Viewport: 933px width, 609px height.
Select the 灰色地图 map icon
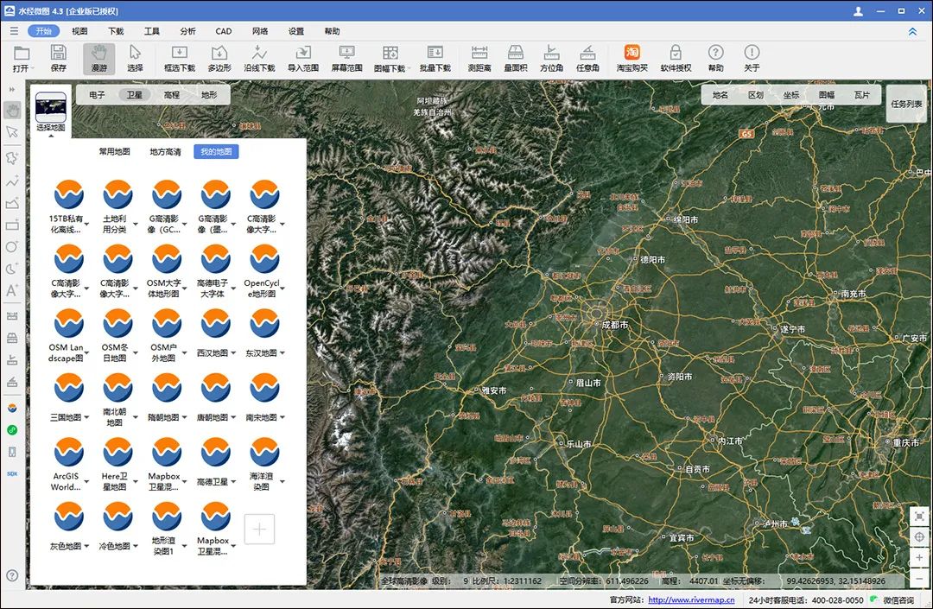tap(69, 517)
